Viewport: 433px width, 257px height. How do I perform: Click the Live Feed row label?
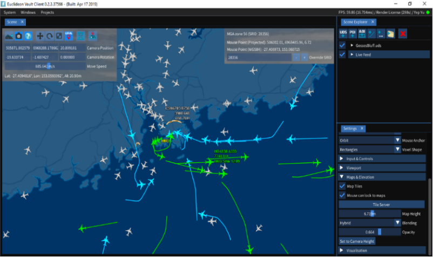coord(363,55)
